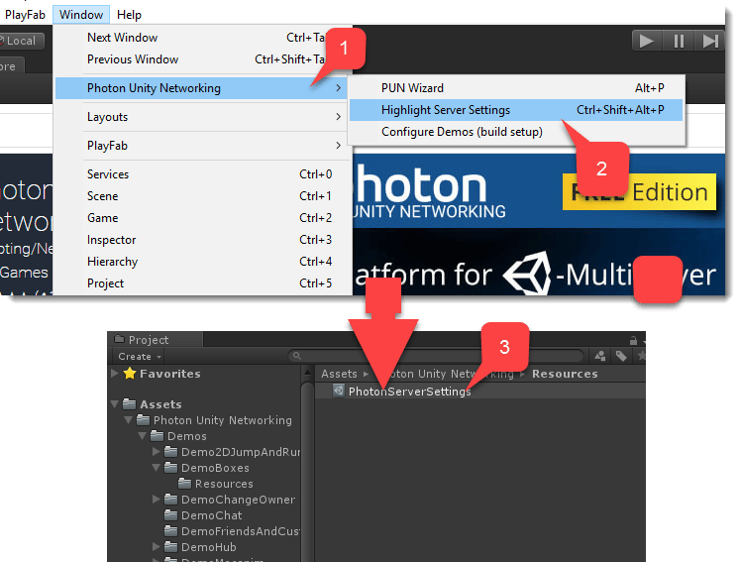Viewport: 740px width, 562px height.
Task: Open the Help menu
Action: [129, 15]
